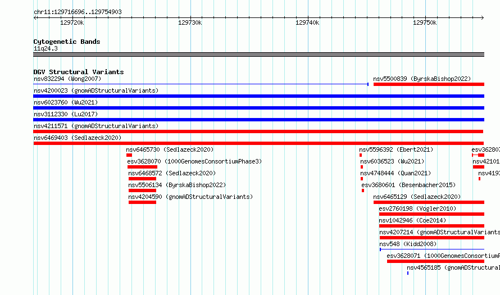Open nsv4200023 (gnomADStructuralVariants) variant

tap(96, 90)
